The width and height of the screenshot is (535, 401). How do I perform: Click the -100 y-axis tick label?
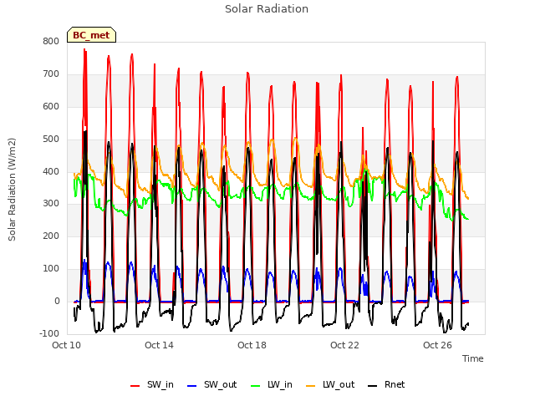click(x=49, y=333)
